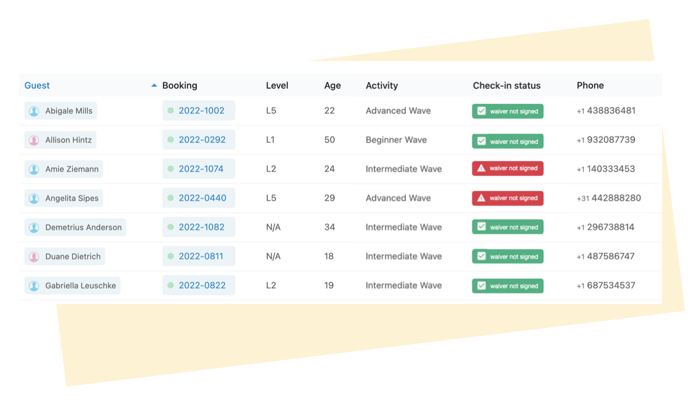Click check icon in Demetrius Anderson status badge

click(482, 227)
